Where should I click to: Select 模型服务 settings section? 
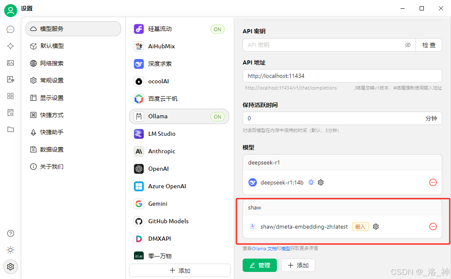point(73,29)
